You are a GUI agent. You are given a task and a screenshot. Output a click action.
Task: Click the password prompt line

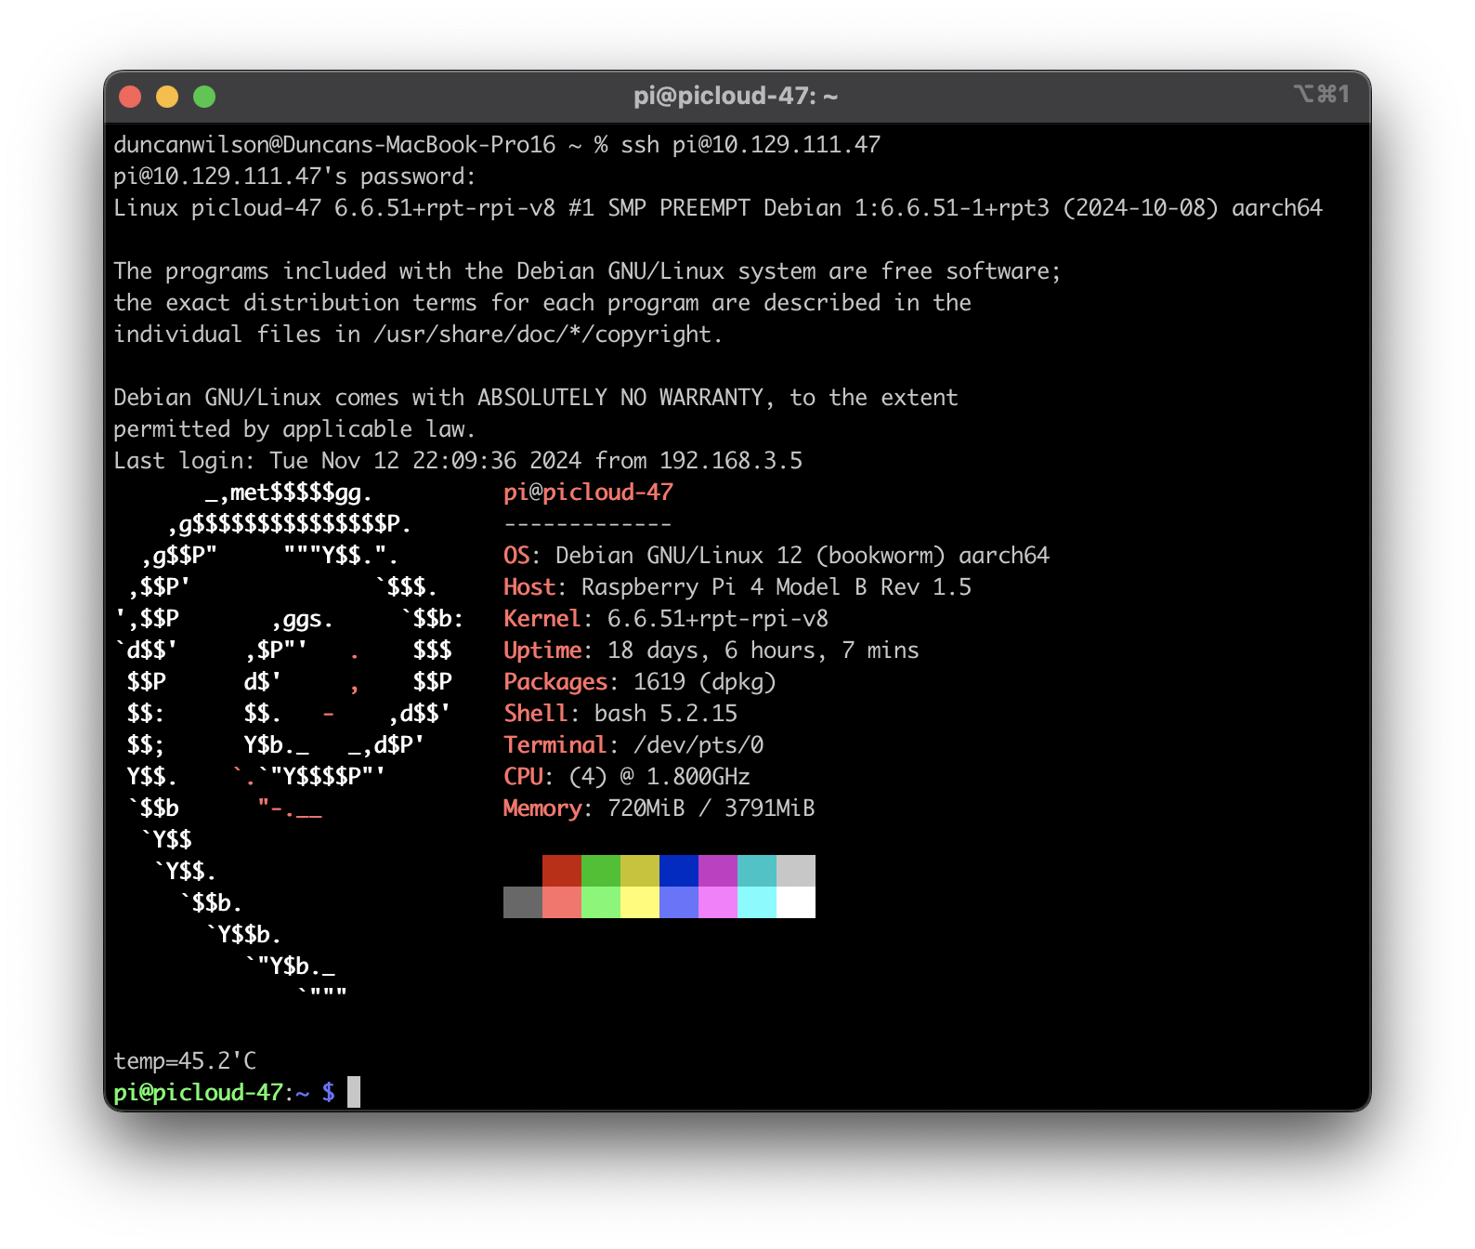click(294, 177)
